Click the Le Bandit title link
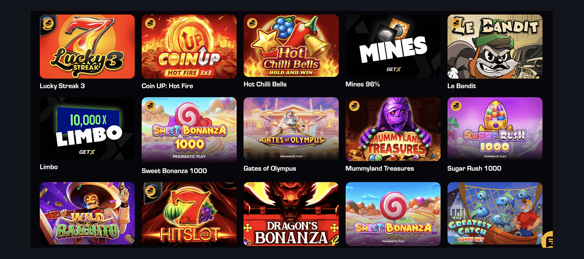Image resolution: width=584 pixels, height=259 pixels. tap(462, 86)
